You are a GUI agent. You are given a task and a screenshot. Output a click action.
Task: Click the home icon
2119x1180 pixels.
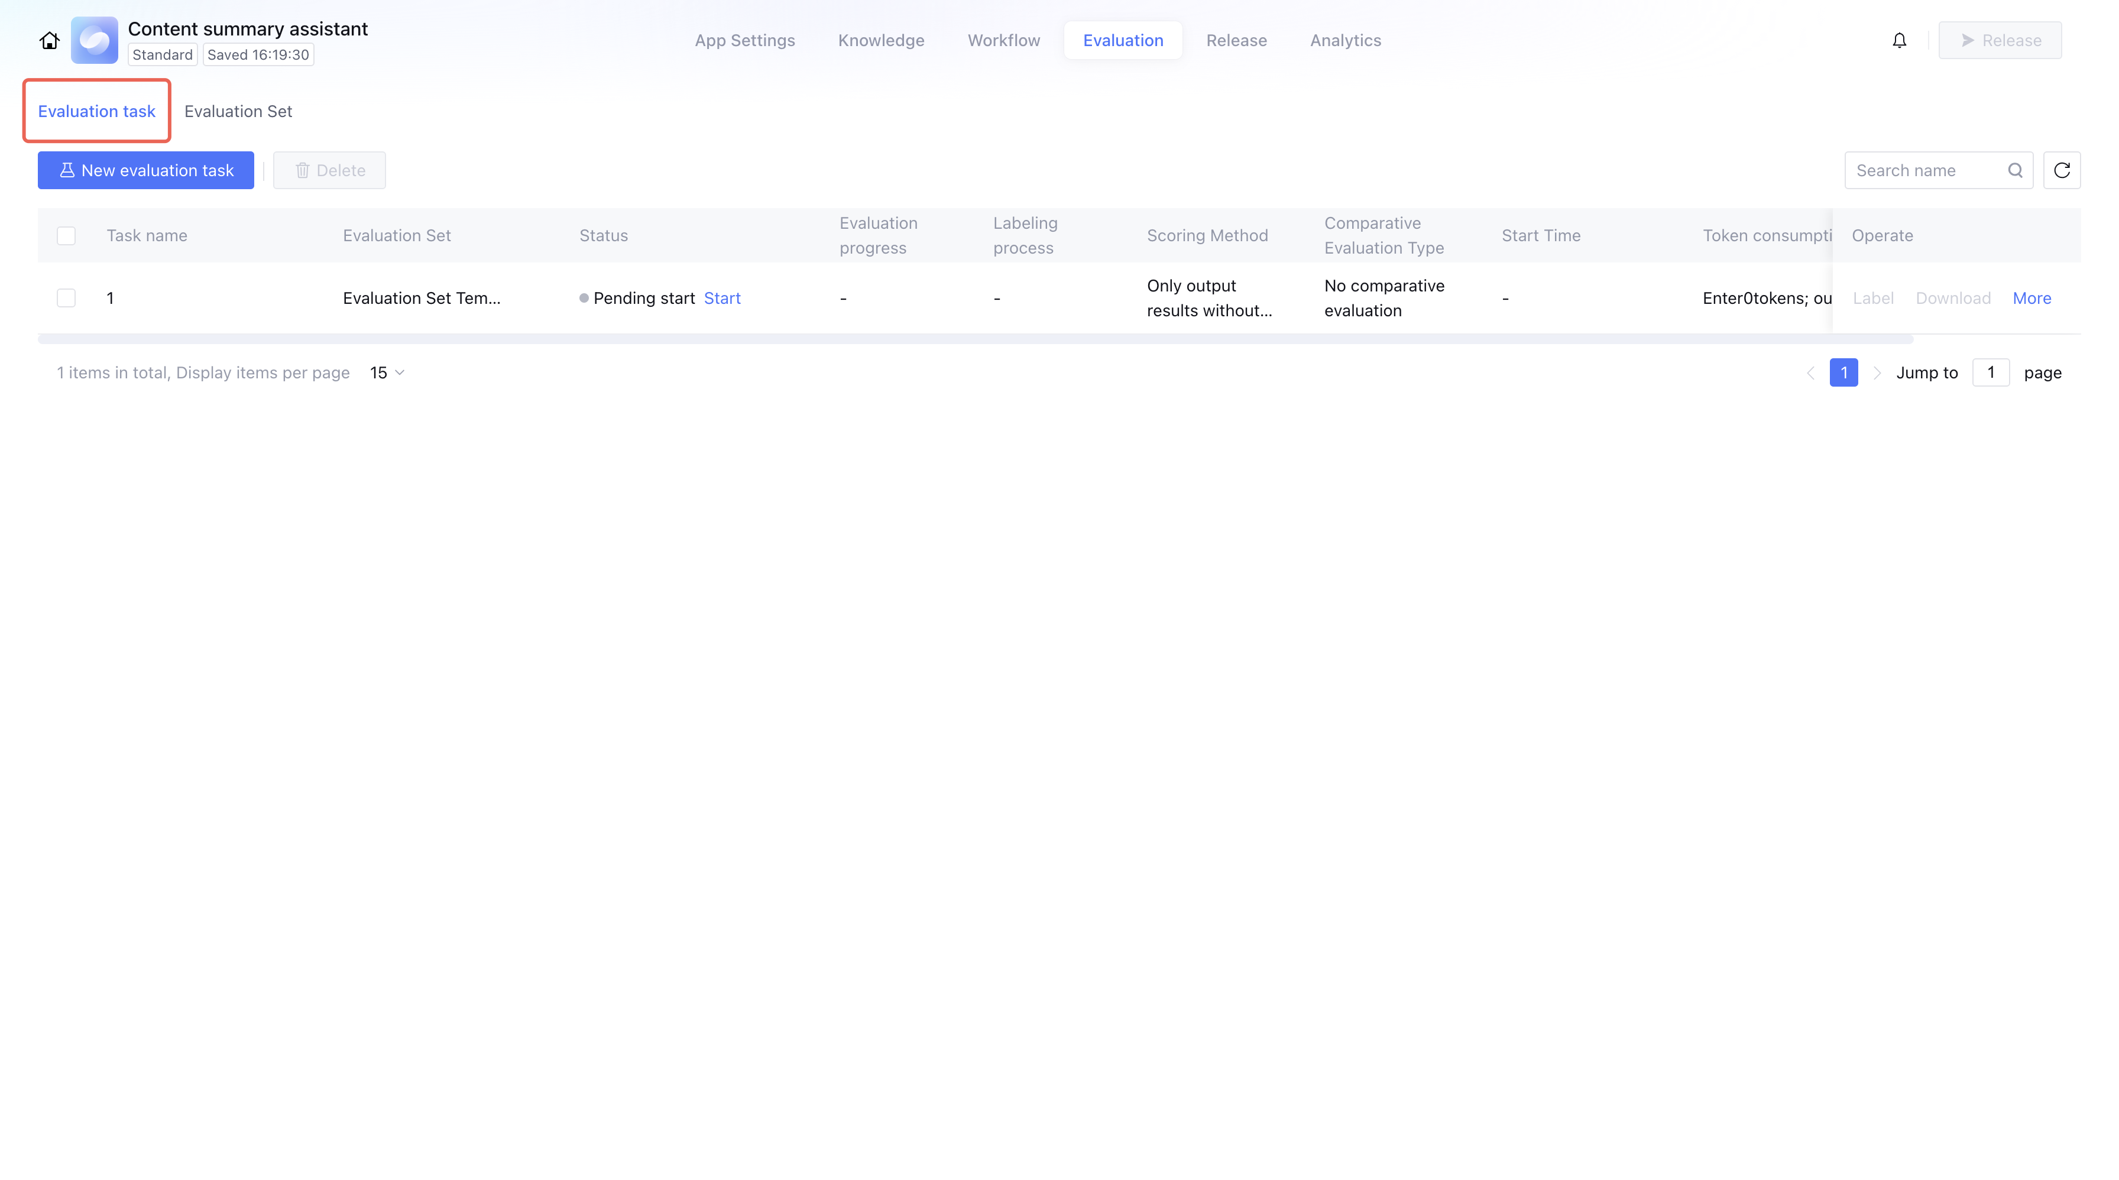click(49, 40)
